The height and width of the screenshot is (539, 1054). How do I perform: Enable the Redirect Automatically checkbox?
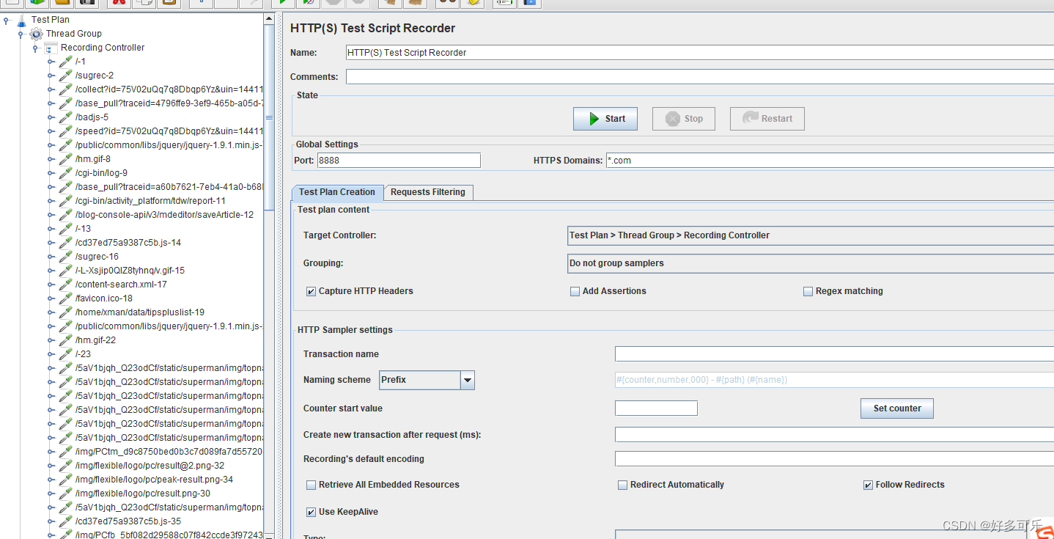click(x=622, y=485)
